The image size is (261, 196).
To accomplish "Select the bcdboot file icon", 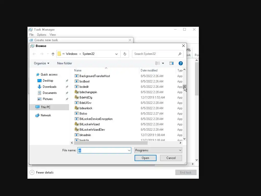I will 76,81.
